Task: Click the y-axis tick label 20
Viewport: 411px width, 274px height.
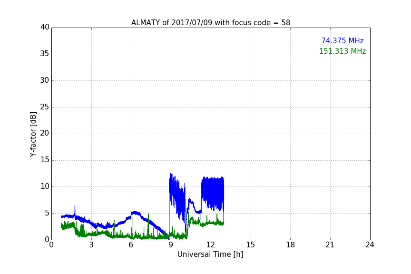Action: [x=45, y=133]
